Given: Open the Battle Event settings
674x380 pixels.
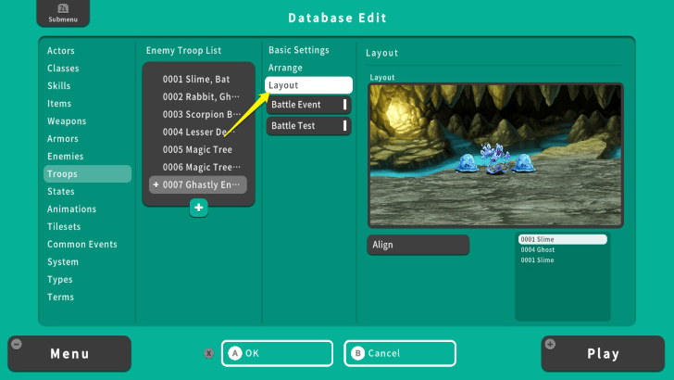Looking at the screenshot, I should 308,105.
